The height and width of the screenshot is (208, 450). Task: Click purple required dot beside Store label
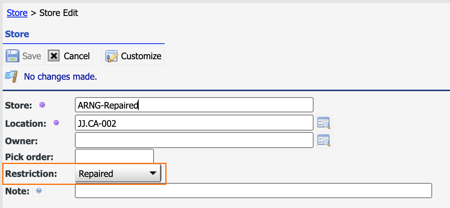(x=42, y=105)
